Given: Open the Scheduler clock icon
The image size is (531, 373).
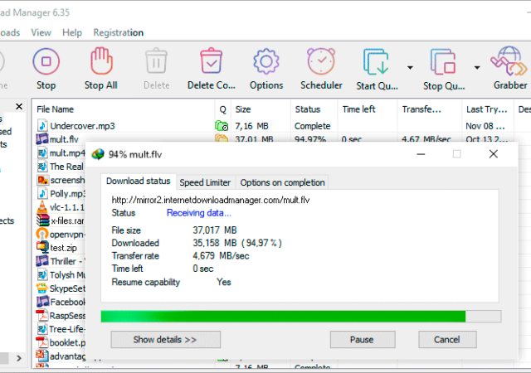Looking at the screenshot, I should coord(321,61).
